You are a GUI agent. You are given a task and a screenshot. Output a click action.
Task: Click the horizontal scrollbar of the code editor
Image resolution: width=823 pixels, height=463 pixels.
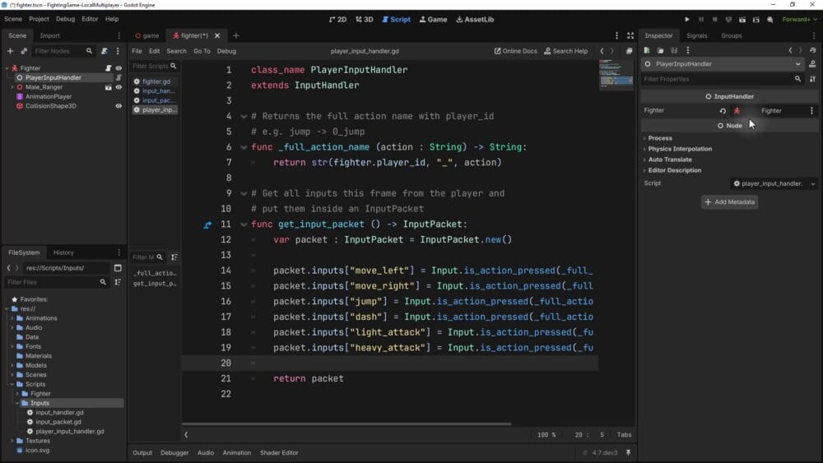pos(346,424)
